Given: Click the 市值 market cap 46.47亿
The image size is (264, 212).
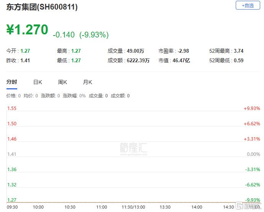Looking at the screenshot, I should tap(181, 60).
